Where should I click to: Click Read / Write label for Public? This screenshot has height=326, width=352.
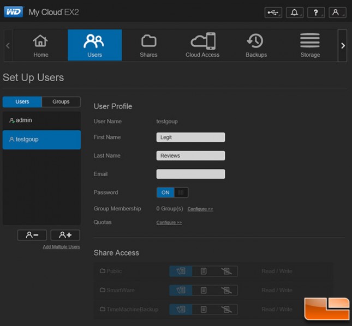tap(277, 271)
